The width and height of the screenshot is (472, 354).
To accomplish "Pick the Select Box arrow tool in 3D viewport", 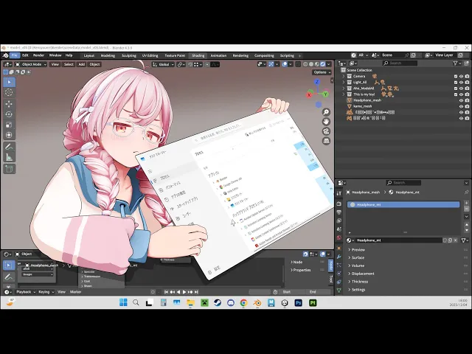I will click(x=9, y=82).
